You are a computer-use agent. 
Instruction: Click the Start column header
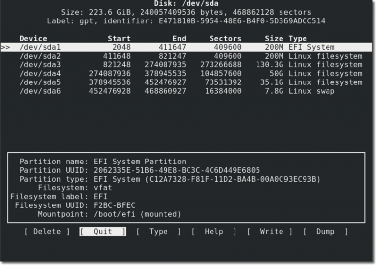[119, 39]
